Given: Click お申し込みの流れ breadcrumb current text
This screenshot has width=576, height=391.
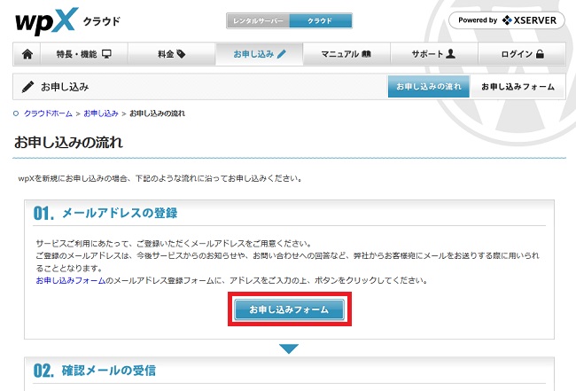Looking at the screenshot, I should tap(157, 113).
